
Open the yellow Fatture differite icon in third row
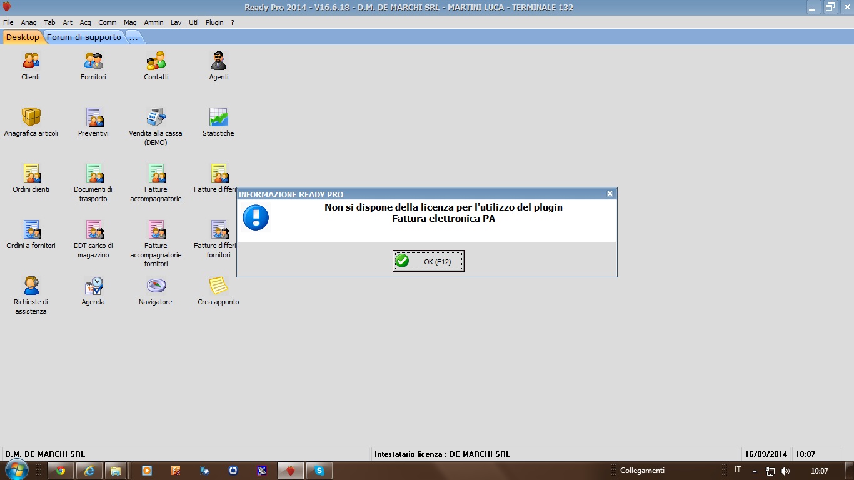coord(219,173)
